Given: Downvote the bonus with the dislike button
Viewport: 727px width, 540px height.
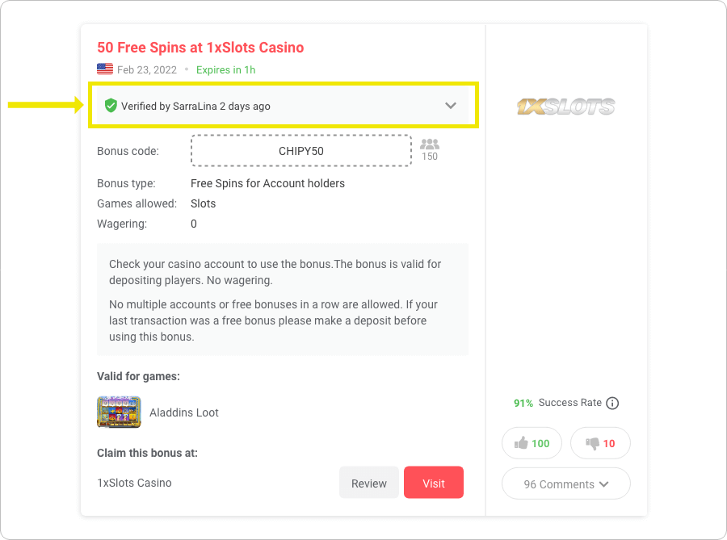Looking at the screenshot, I should coord(599,442).
